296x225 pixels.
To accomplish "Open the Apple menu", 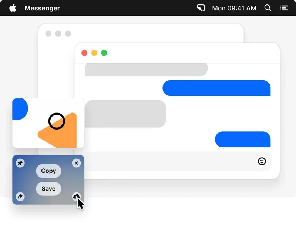I will point(13,8).
